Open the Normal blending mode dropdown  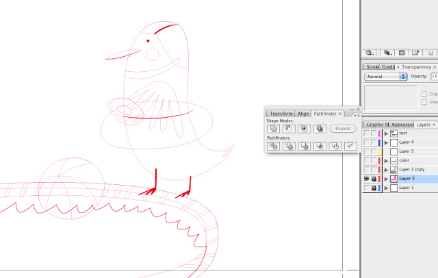point(386,77)
